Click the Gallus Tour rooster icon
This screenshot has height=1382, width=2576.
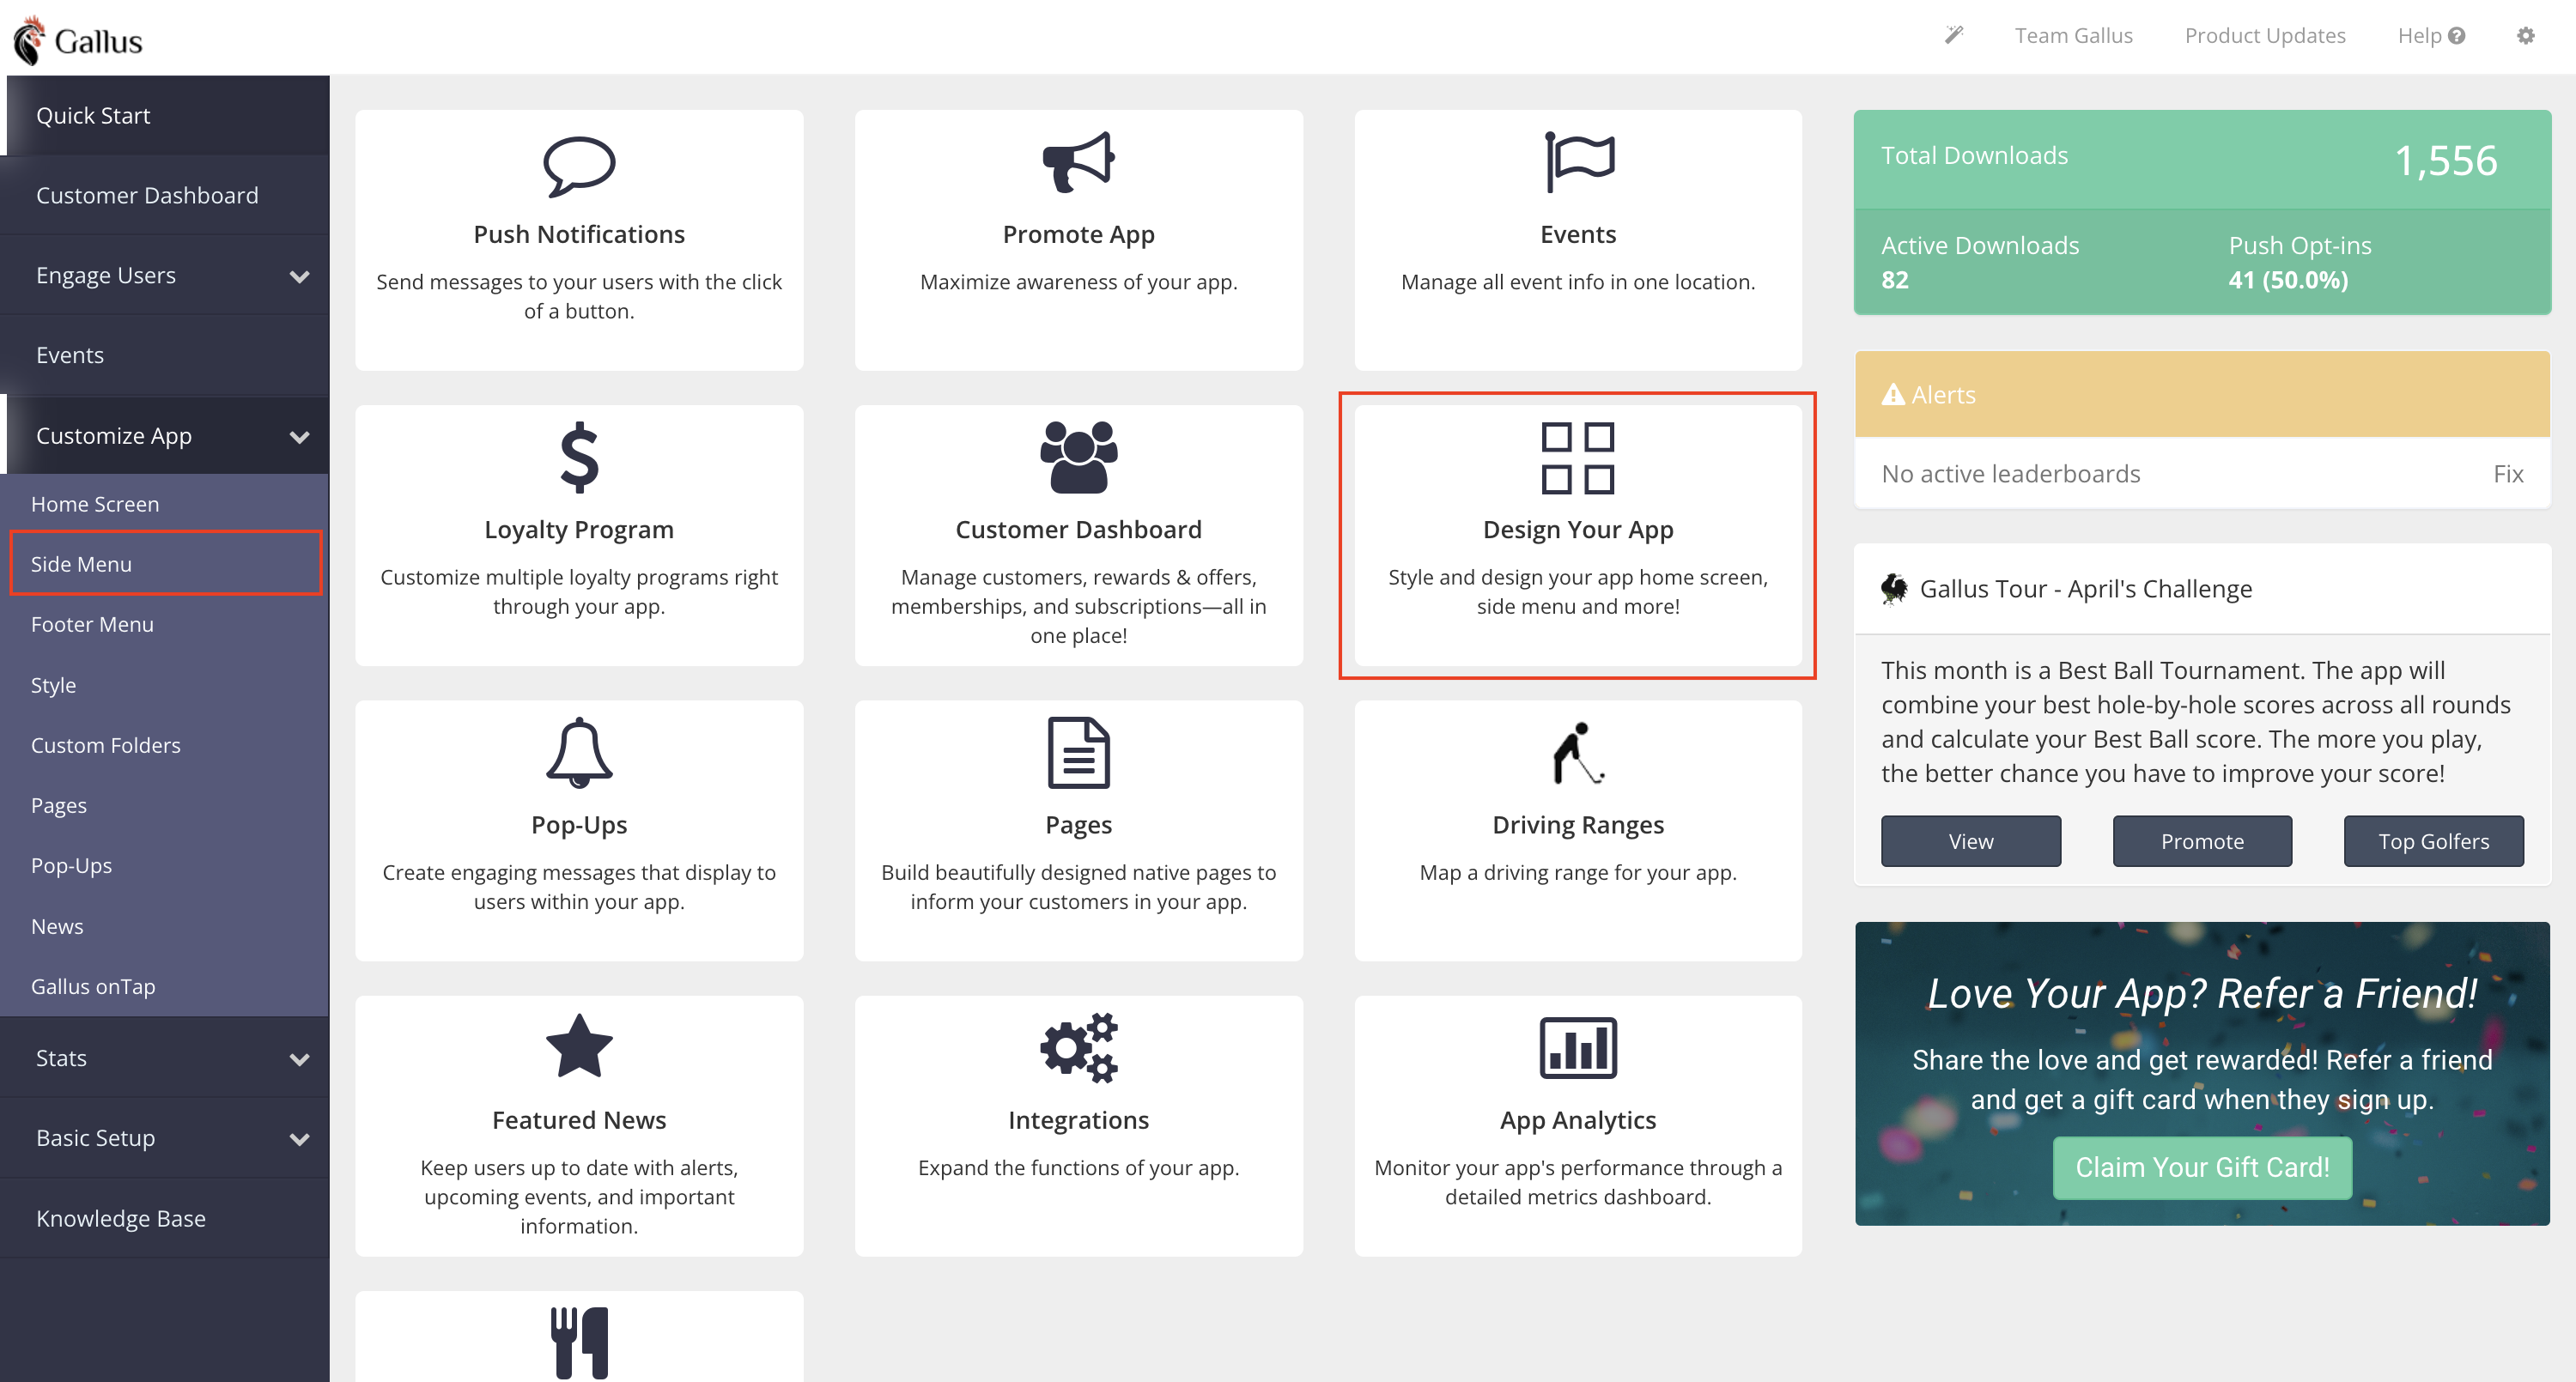click(x=1893, y=588)
